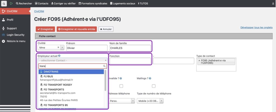Open the Adresse téléphone Perso. dropdown

coord(133,101)
